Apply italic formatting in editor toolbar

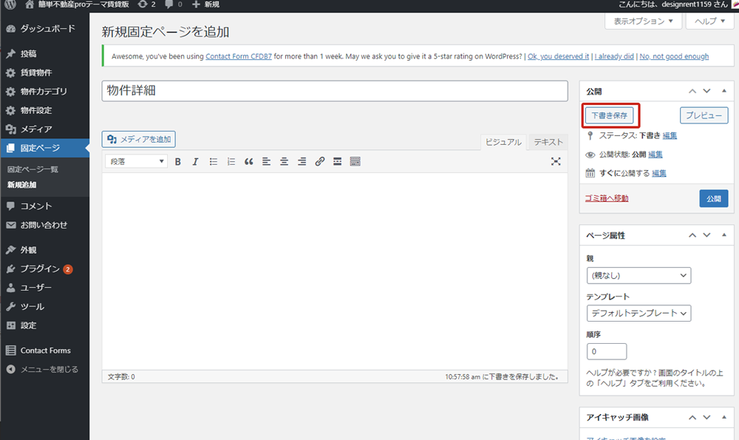195,161
